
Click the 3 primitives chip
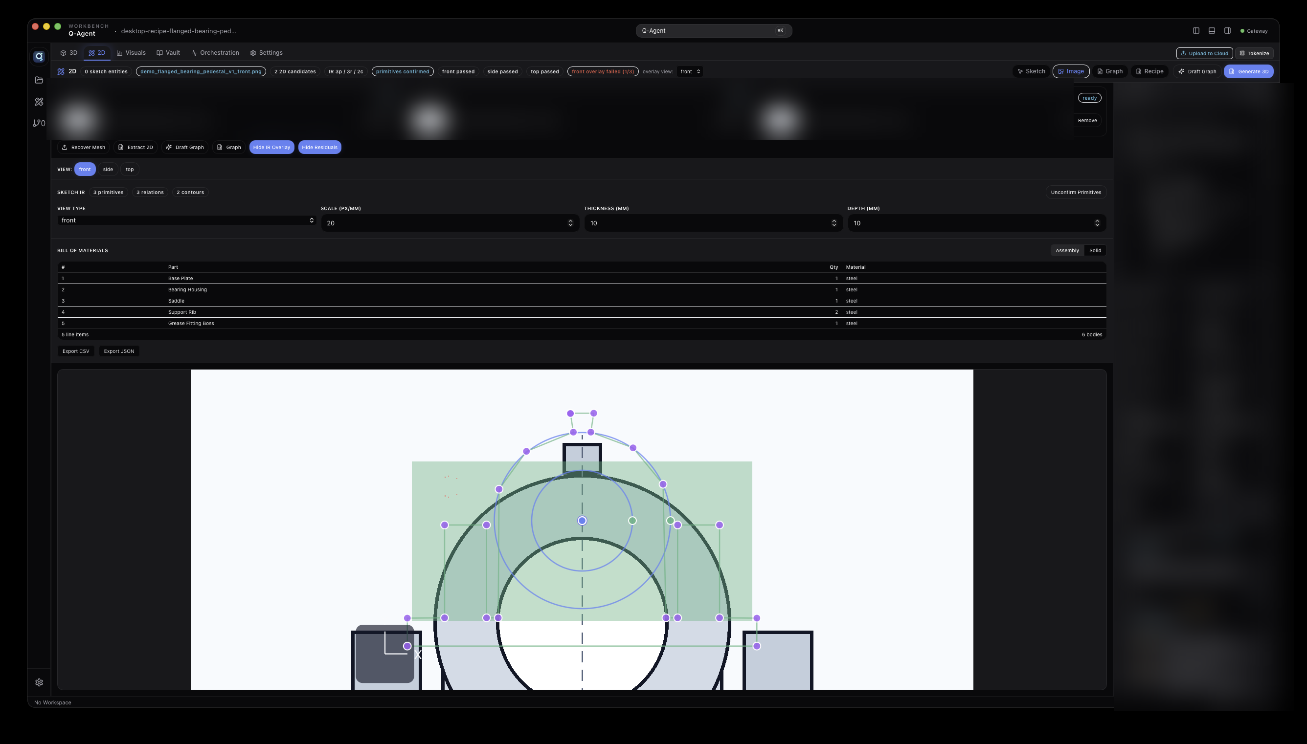(x=109, y=192)
